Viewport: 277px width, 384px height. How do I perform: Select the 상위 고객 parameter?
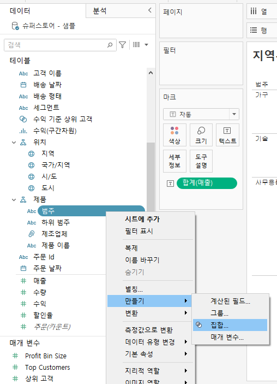click(x=39, y=379)
